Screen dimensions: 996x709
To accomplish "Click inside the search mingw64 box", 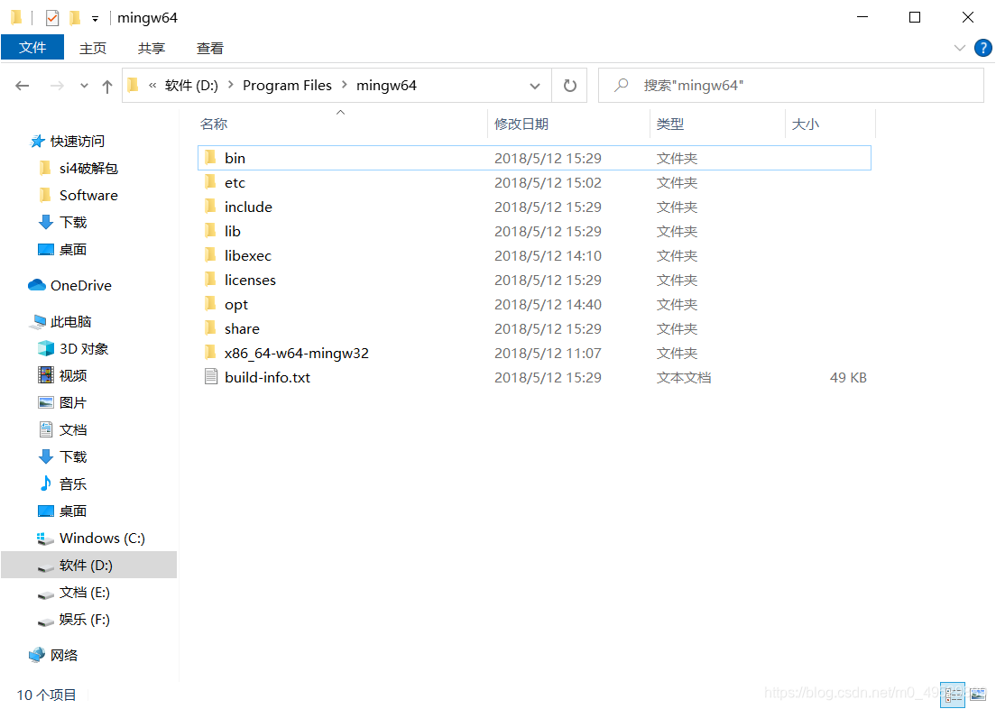I will 791,85.
